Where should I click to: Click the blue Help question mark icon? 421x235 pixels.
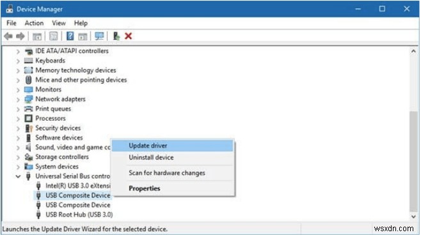[70, 36]
